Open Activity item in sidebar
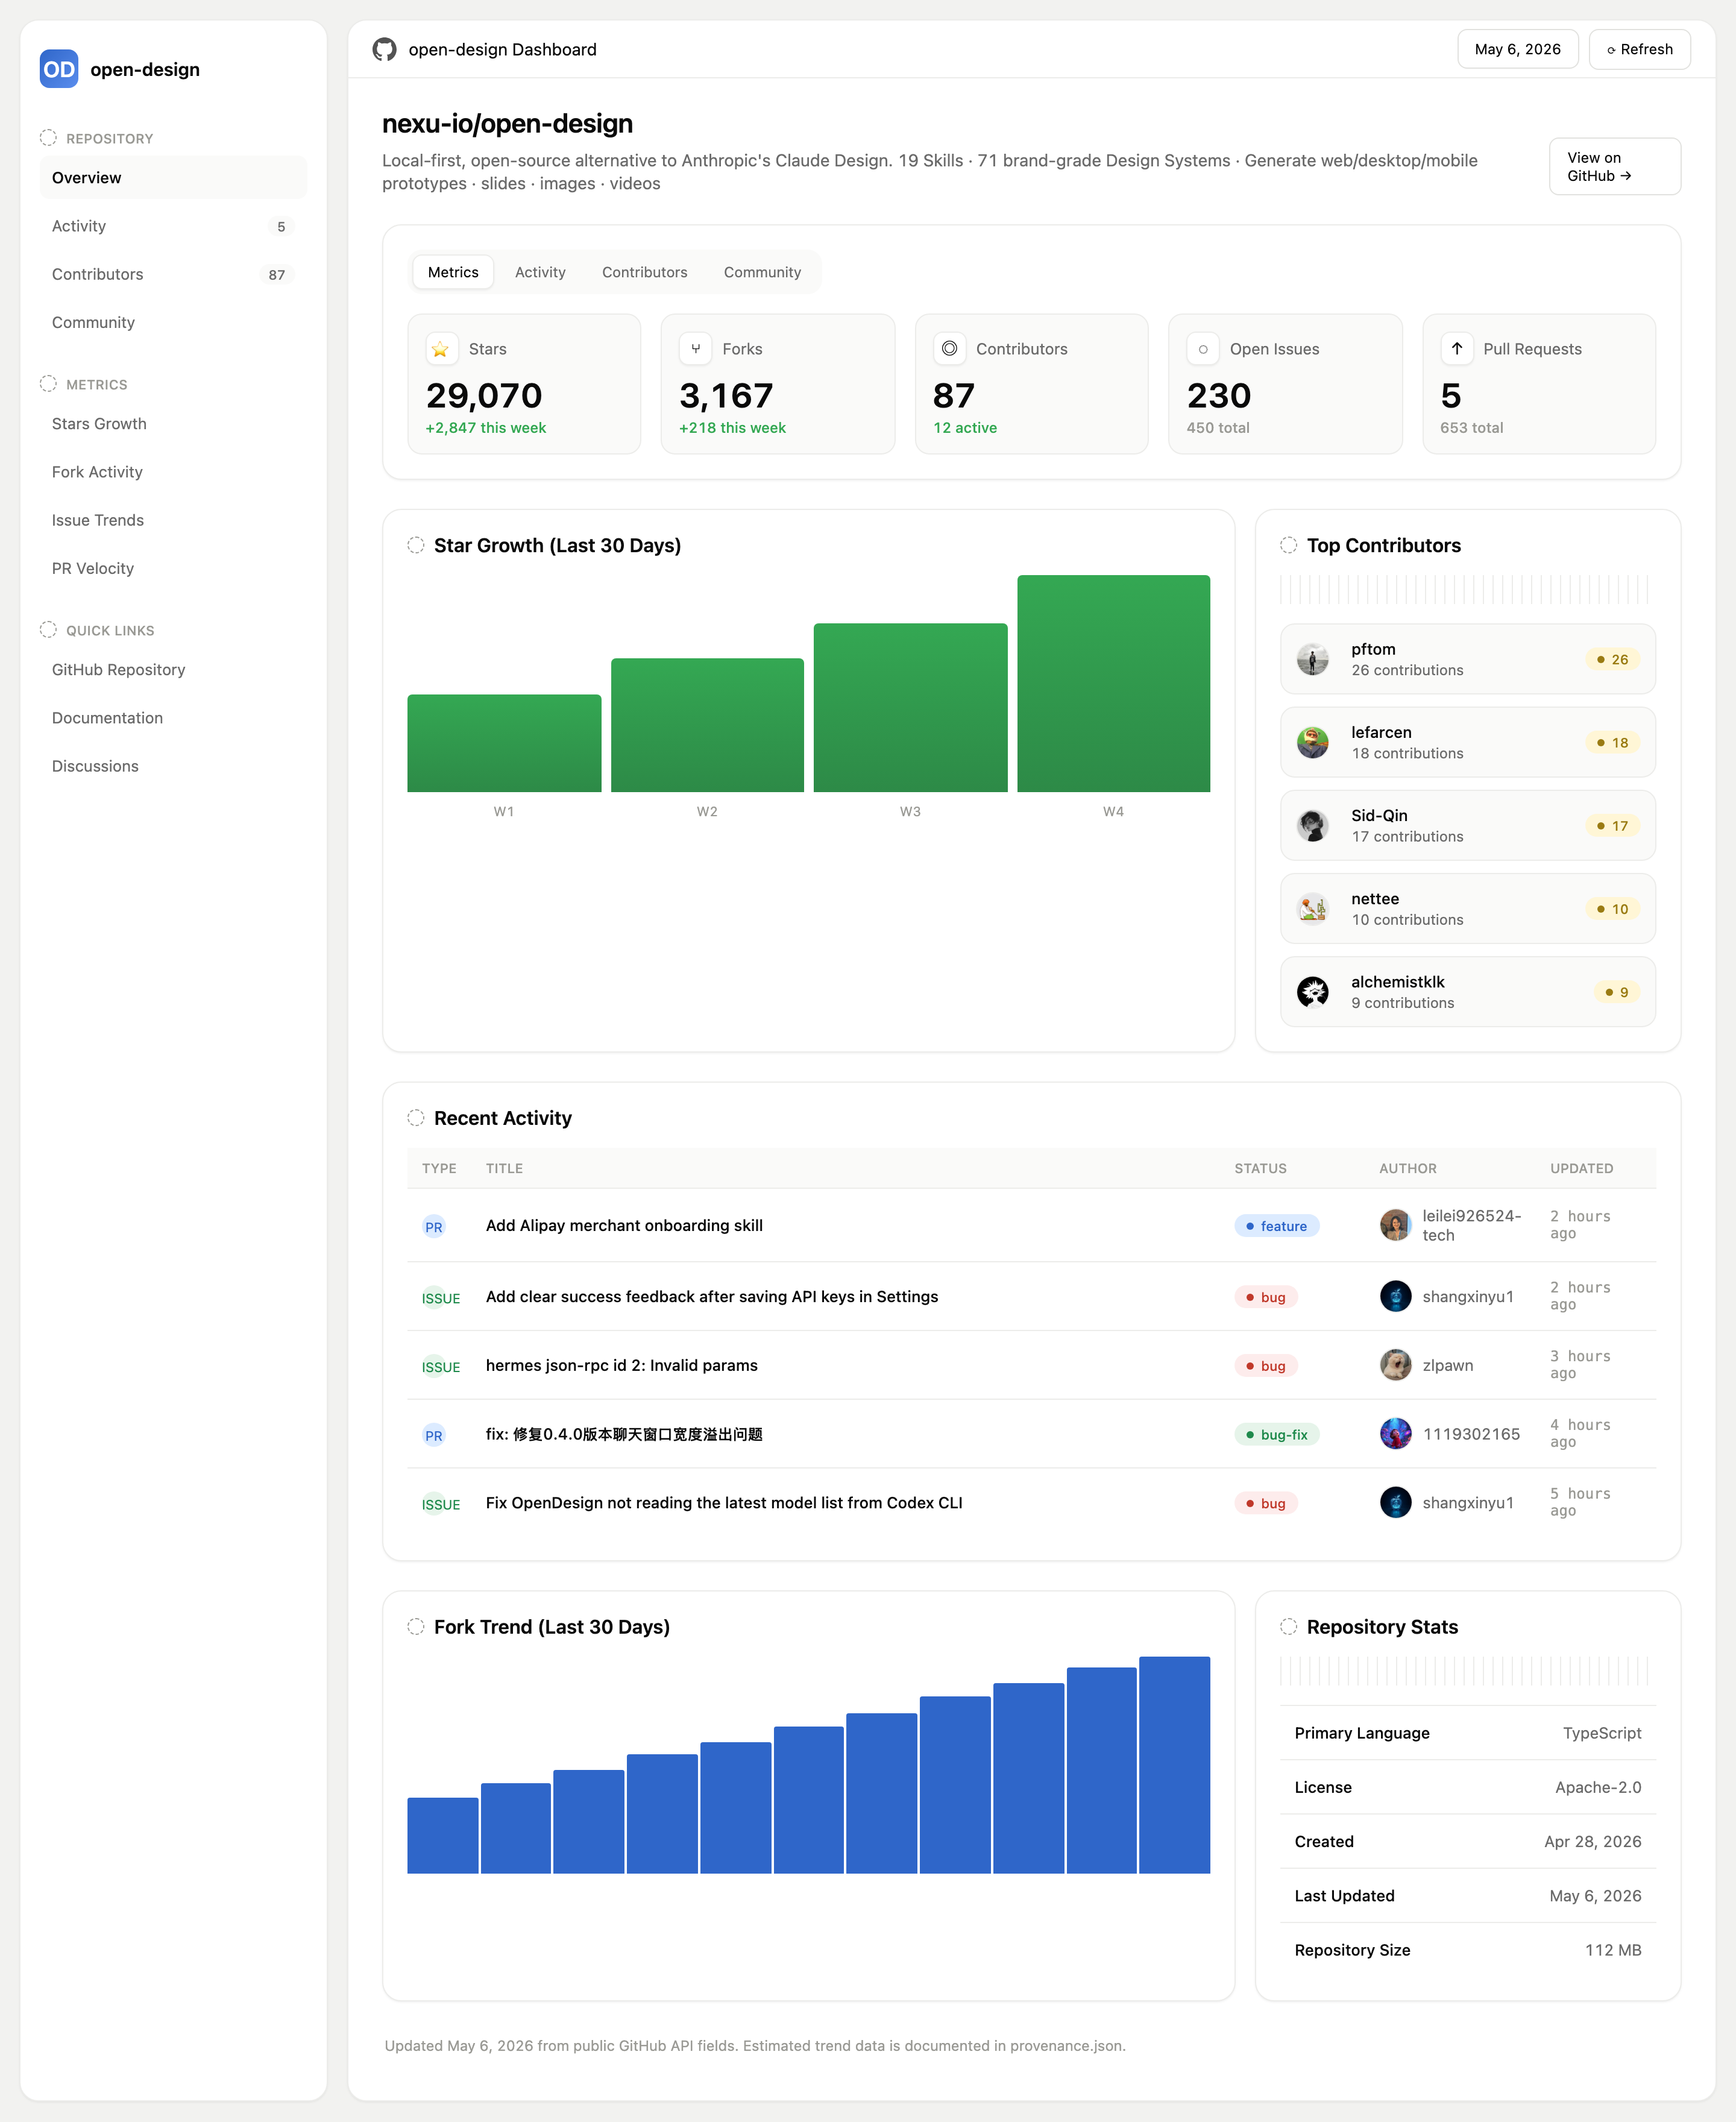 pyautogui.click(x=173, y=226)
